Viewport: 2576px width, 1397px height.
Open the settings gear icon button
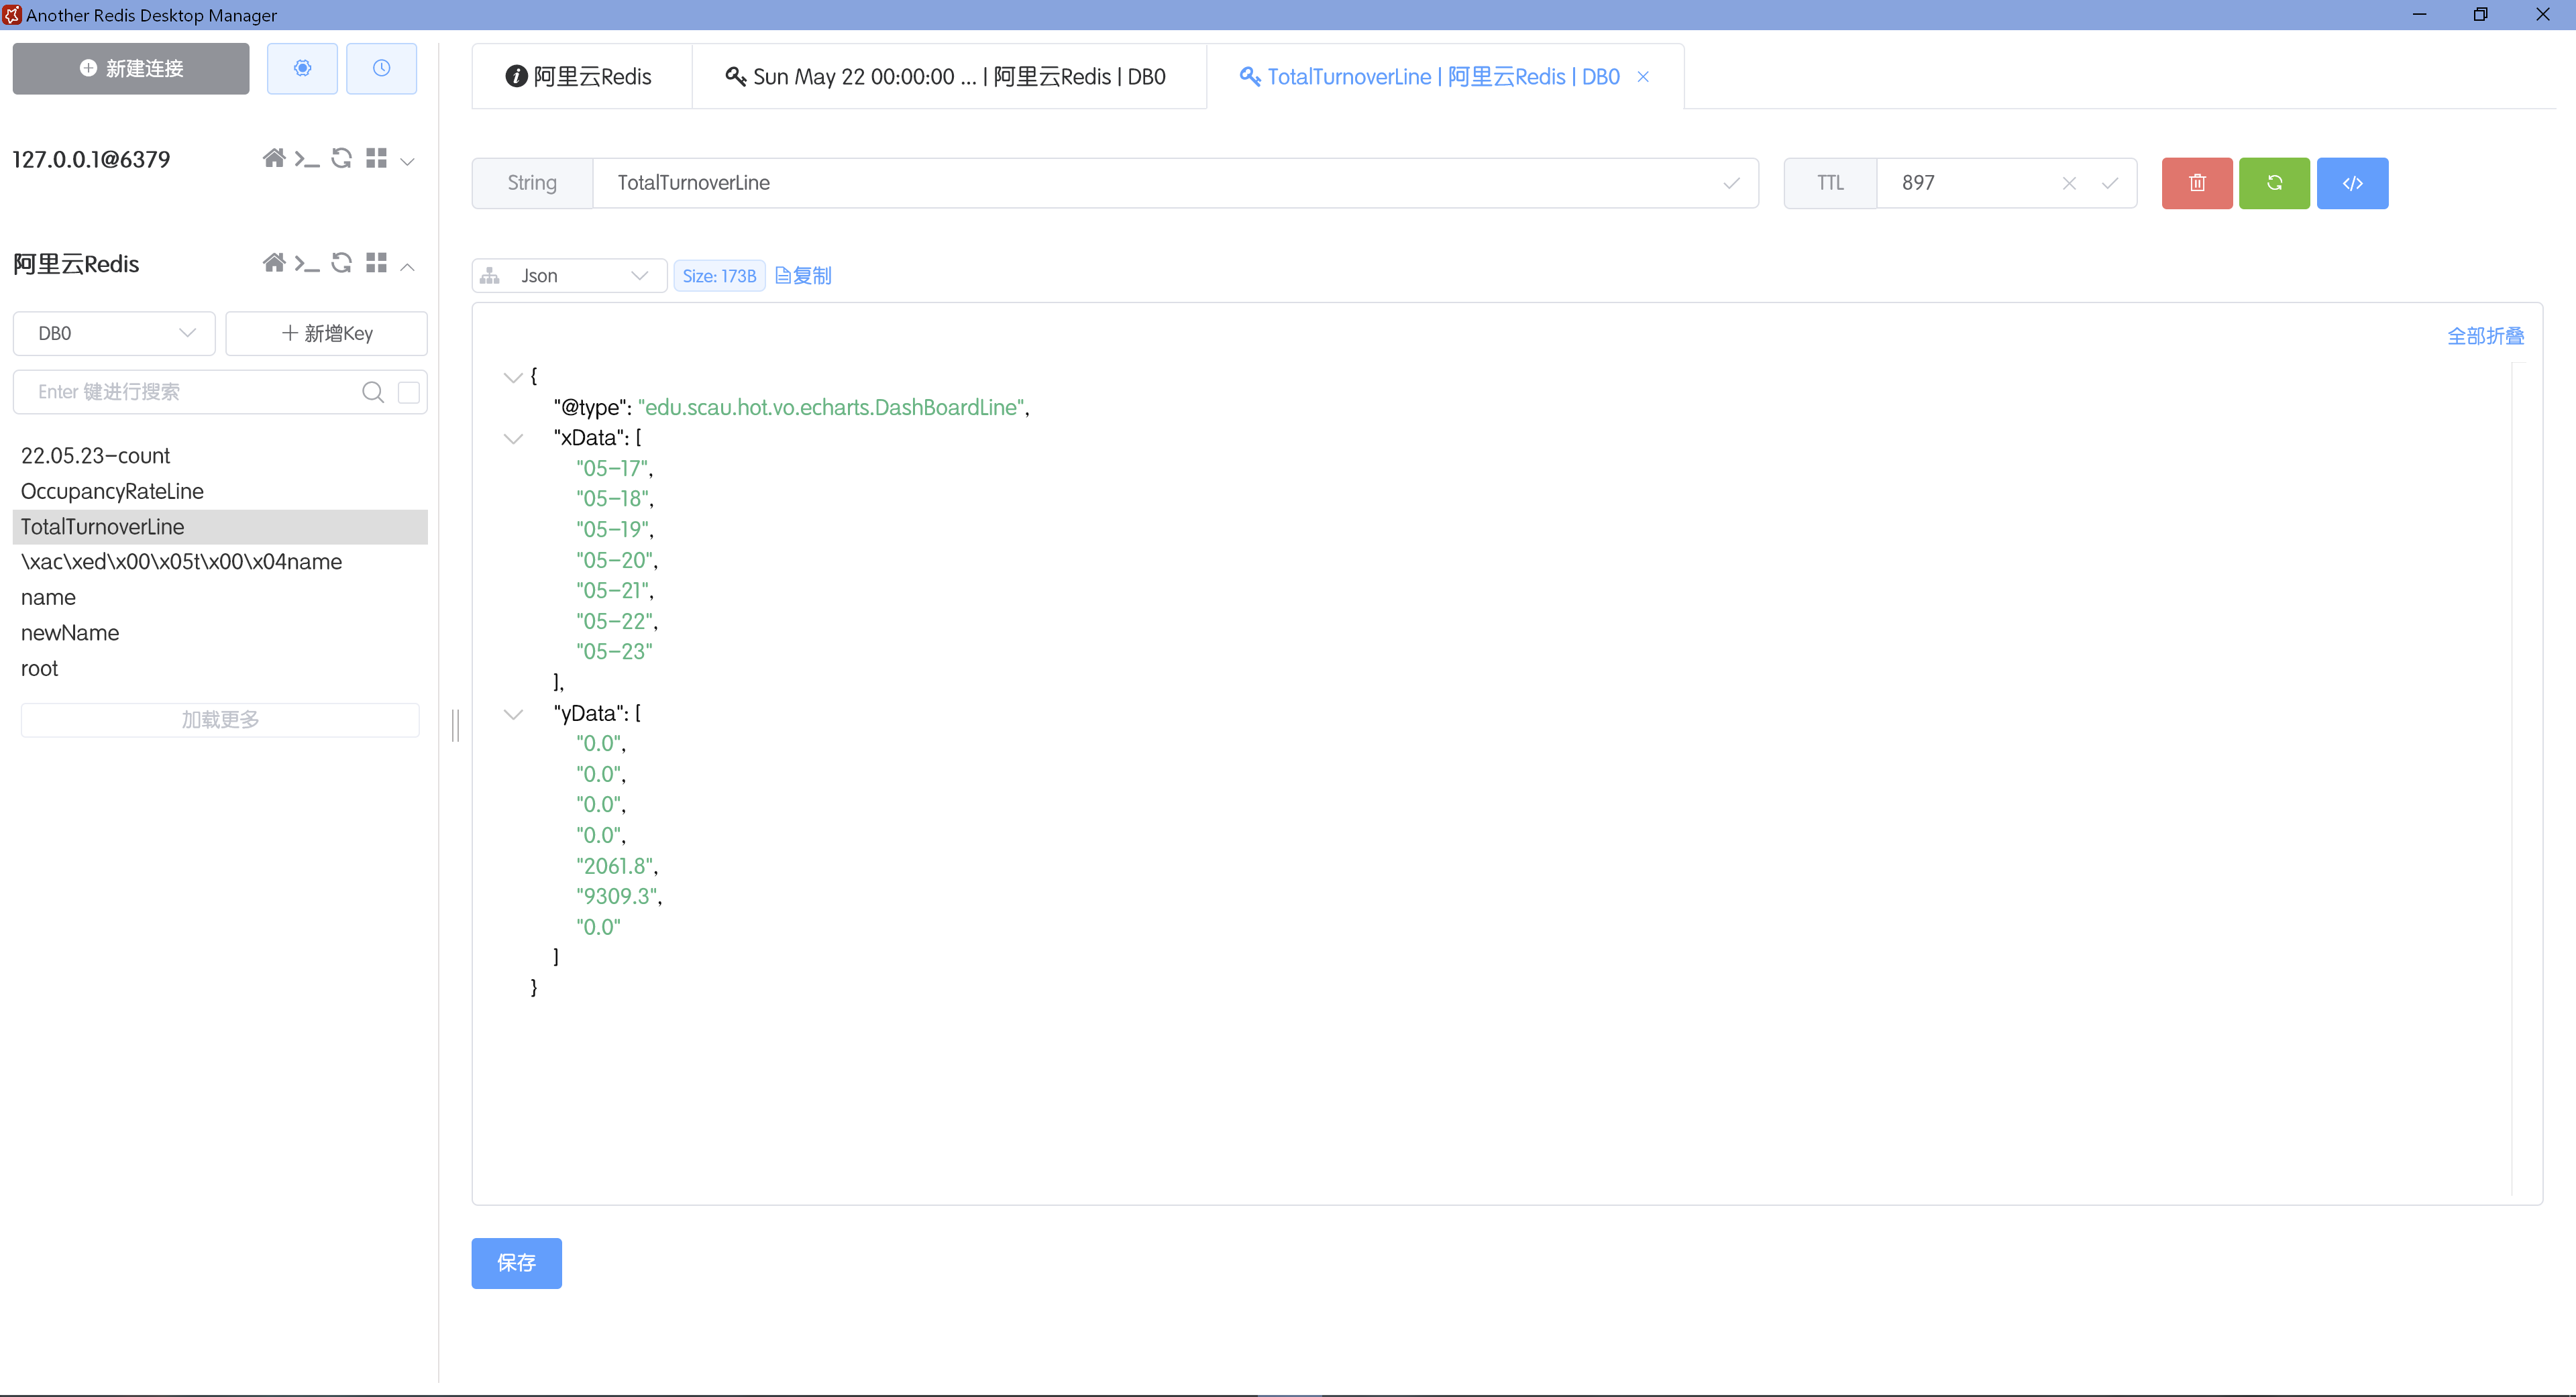coord(302,68)
